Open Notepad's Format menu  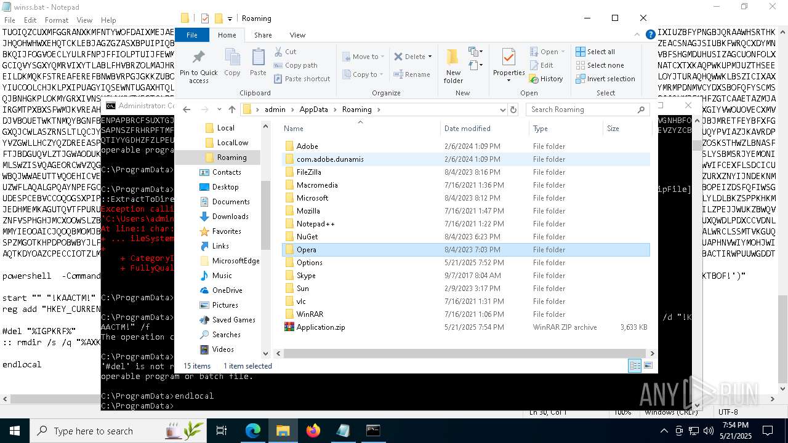57,20
